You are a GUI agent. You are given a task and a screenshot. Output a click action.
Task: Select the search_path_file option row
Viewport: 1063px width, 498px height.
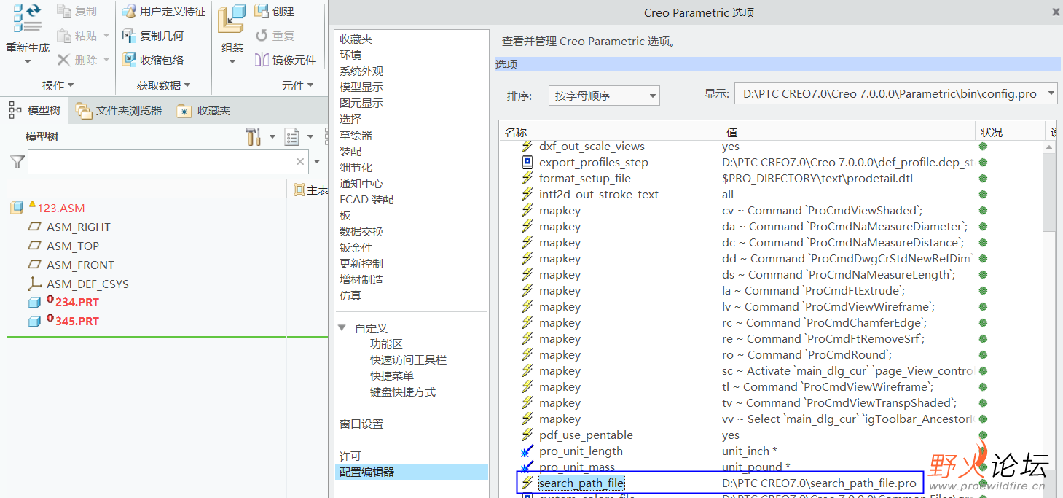pos(720,483)
